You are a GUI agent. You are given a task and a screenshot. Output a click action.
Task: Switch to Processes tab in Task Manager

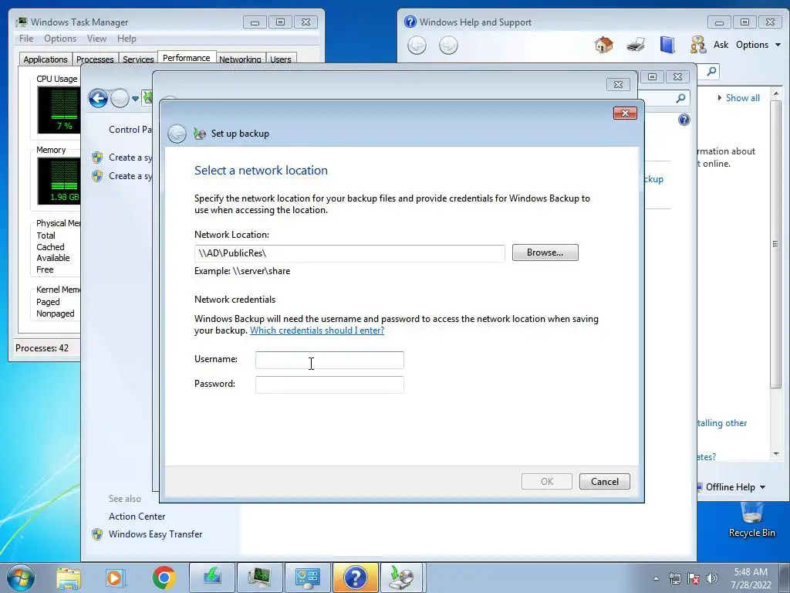[95, 59]
